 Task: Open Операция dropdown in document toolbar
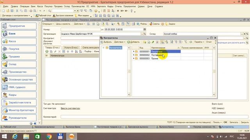pos(48,24)
